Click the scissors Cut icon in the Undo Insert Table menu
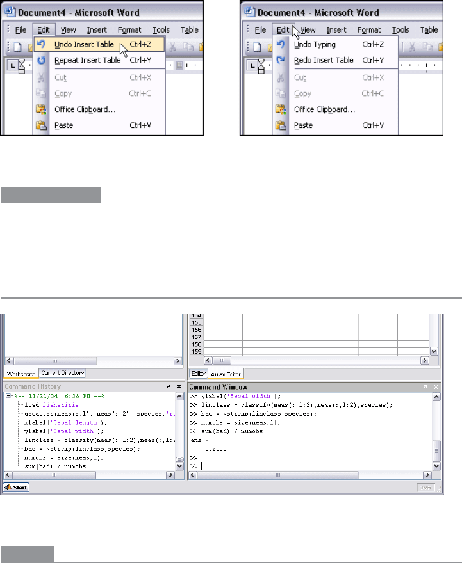 pyautogui.click(x=41, y=77)
